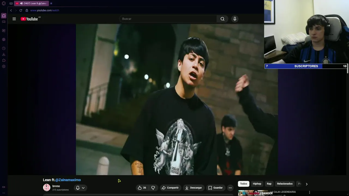The height and width of the screenshot is (196, 349).
Task: Open the sidebar messenger panel icon
Action: point(4,31)
